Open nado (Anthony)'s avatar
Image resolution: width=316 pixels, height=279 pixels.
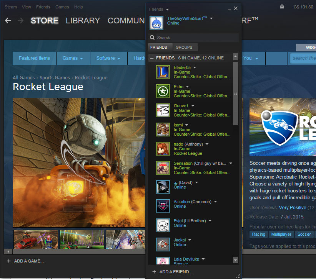pos(163,149)
